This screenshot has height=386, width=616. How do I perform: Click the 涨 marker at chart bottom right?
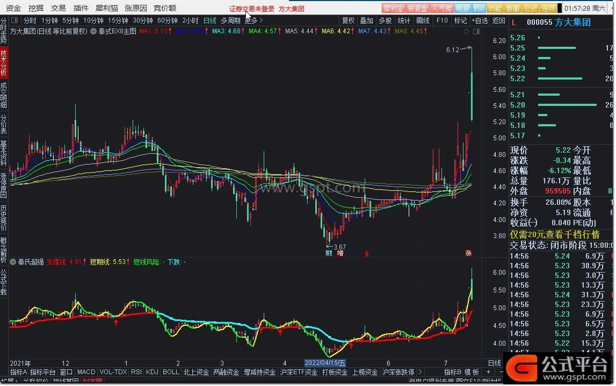(x=468, y=253)
